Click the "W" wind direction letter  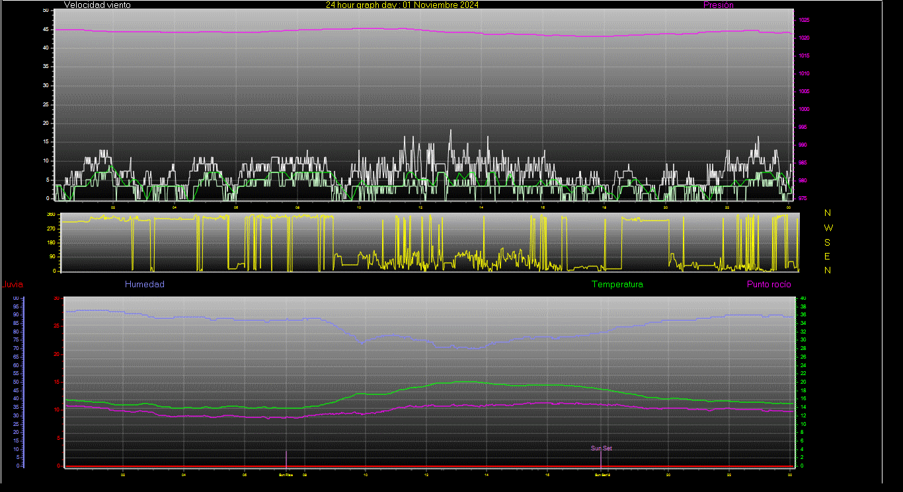pyautogui.click(x=828, y=228)
